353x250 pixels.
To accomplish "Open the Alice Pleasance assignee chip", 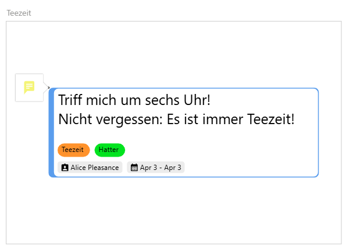I will [90, 167].
